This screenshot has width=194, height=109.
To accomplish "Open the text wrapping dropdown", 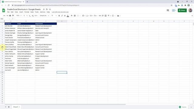I will 92,16.
